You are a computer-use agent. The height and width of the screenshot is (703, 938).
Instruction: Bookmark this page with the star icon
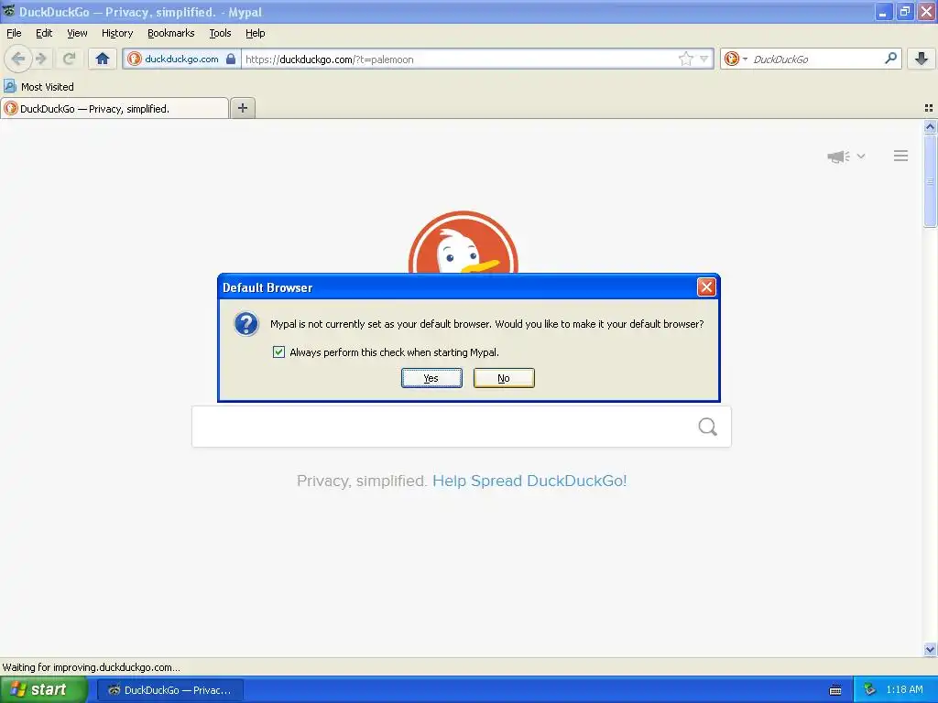point(685,59)
